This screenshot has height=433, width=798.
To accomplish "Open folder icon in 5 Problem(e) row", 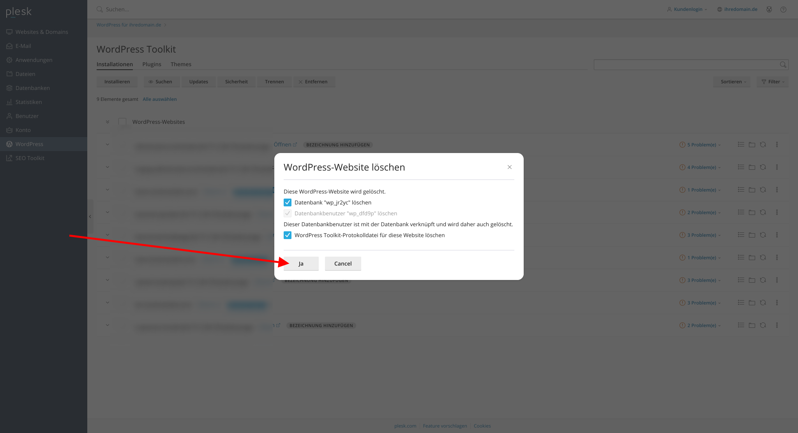I will (752, 144).
